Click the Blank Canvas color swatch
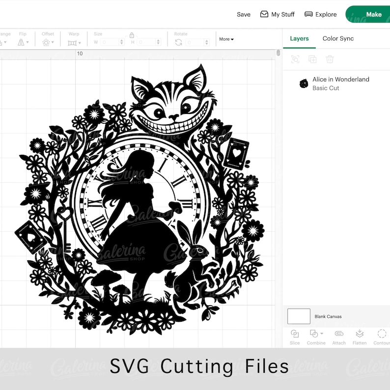This screenshot has width=390, height=390. 299,316
